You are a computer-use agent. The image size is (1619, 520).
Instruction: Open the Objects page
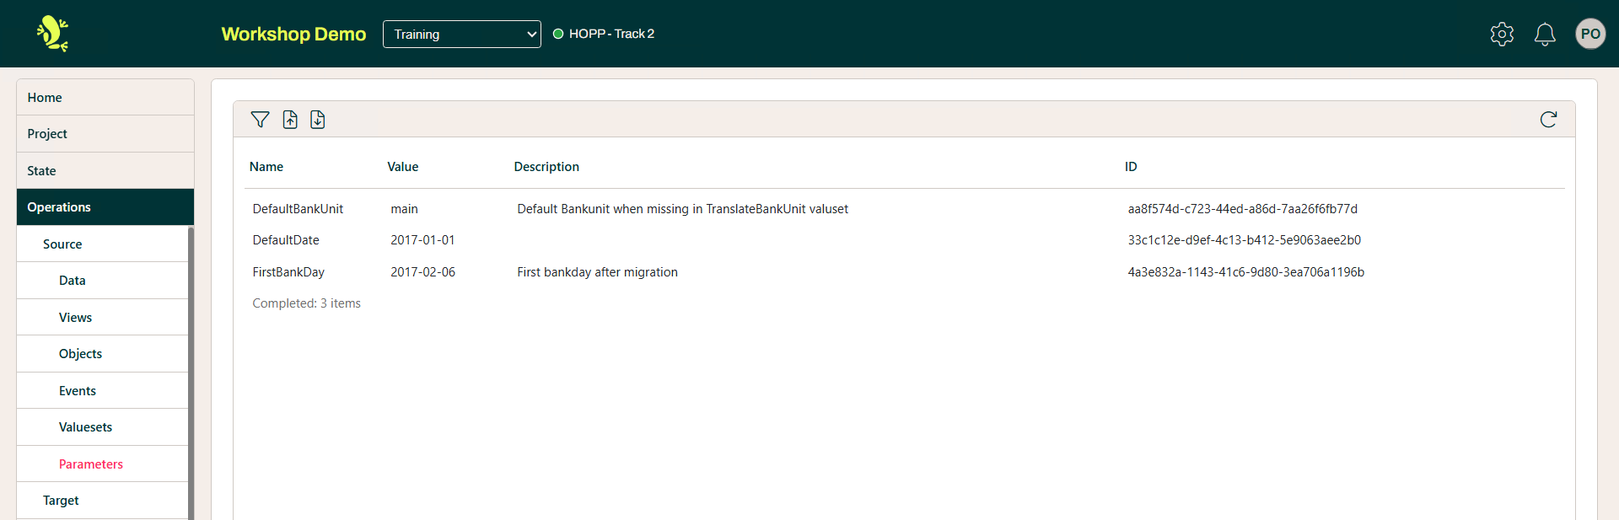102,354
